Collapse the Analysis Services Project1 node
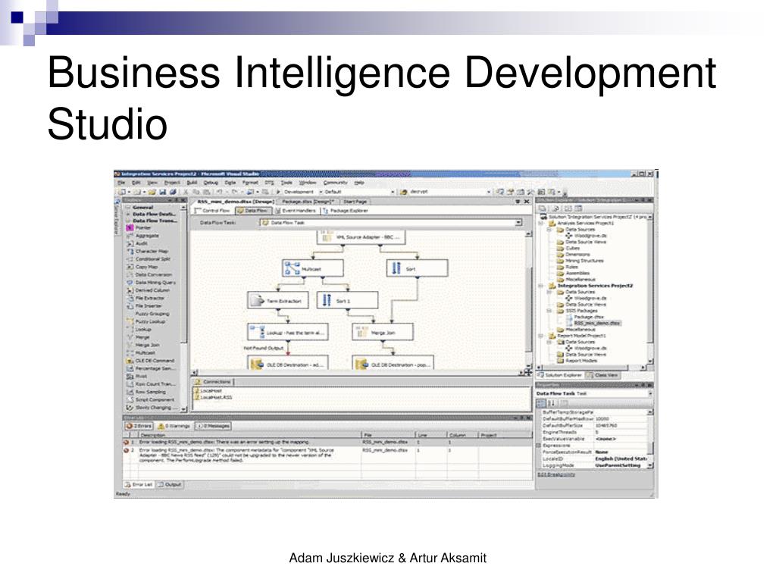 (541, 224)
